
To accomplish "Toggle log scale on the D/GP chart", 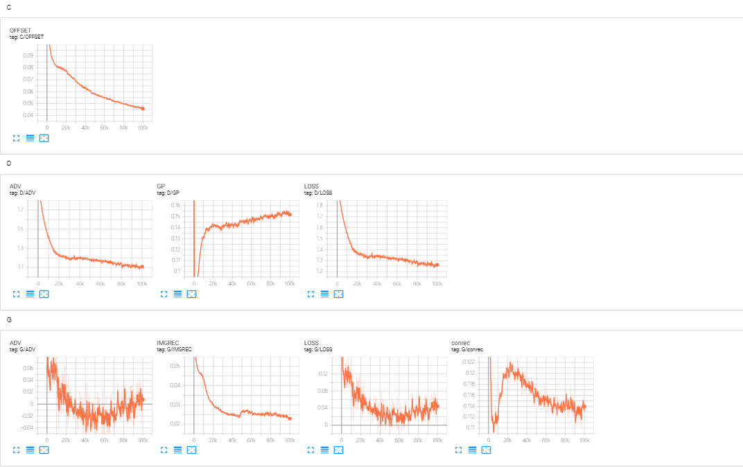I will (177, 294).
